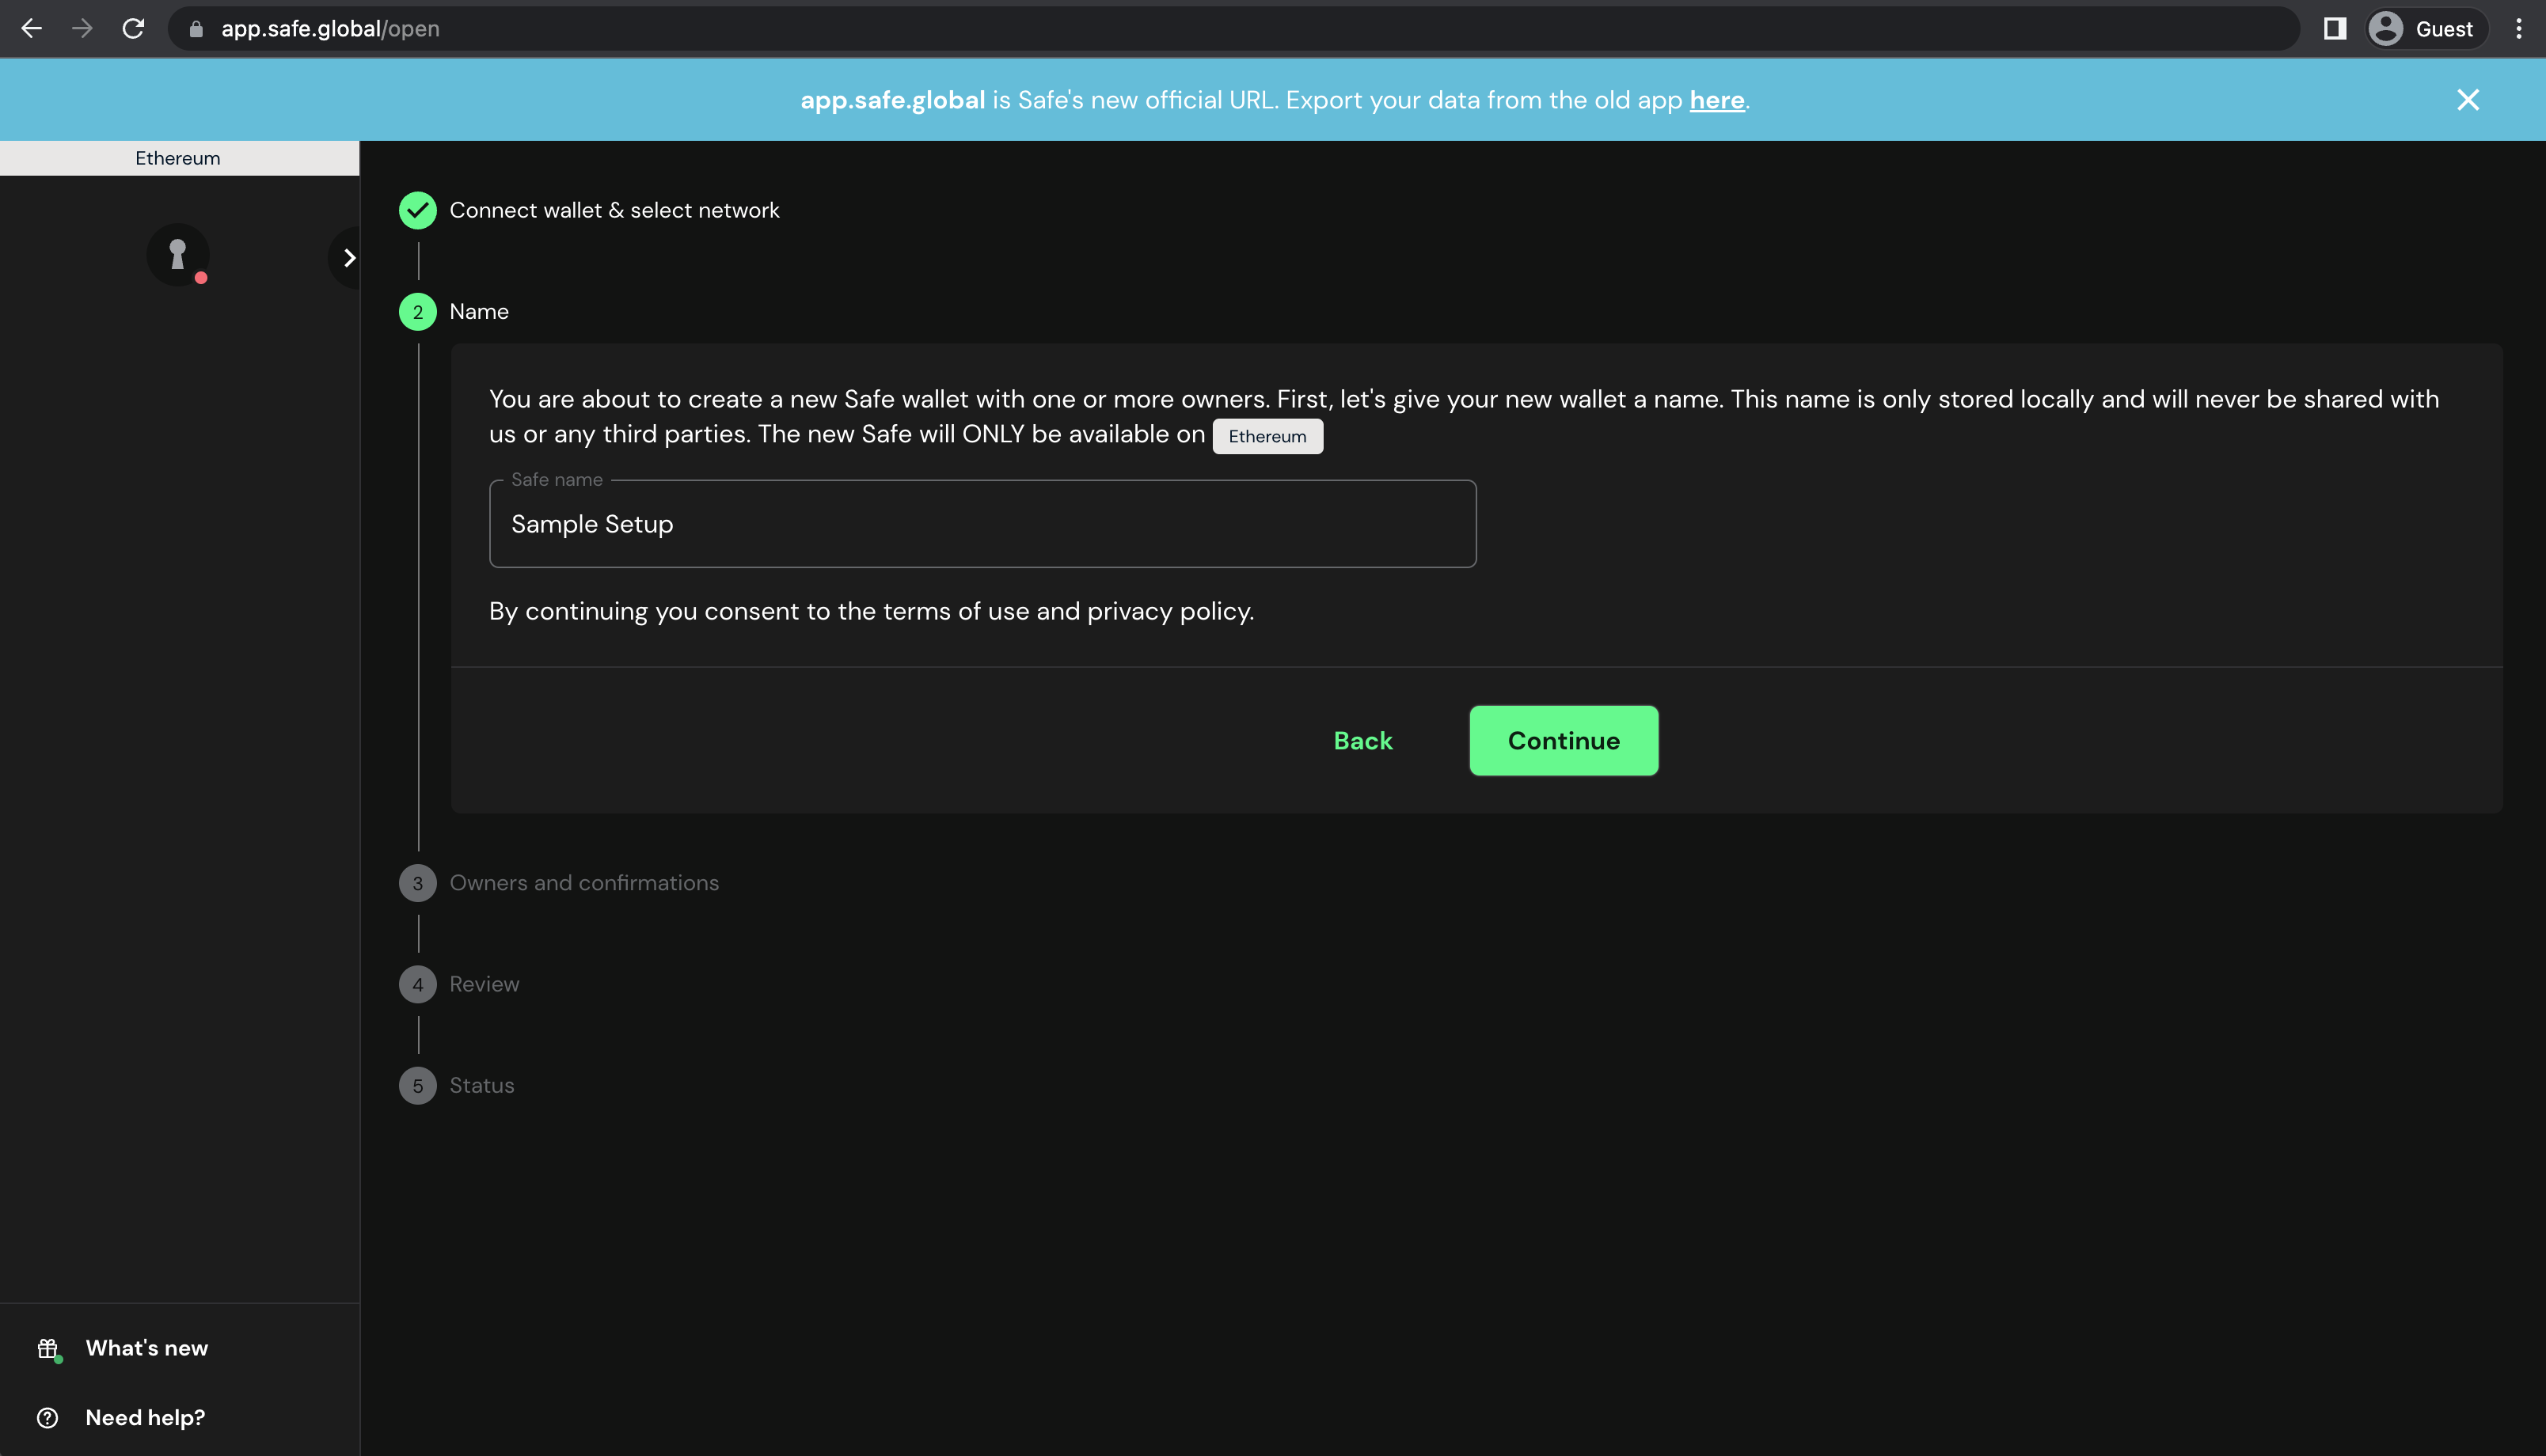Click step 5 number circle
2546x1456 pixels.
pyautogui.click(x=418, y=1086)
